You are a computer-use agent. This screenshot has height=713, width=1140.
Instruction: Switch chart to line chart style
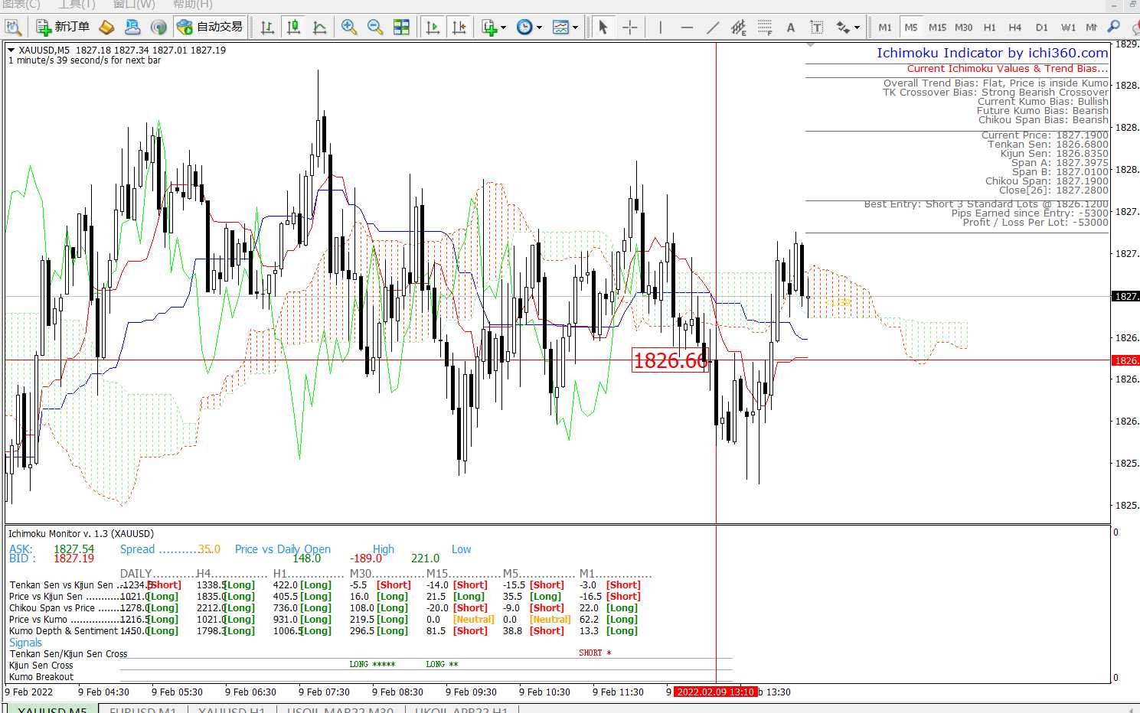tap(319, 28)
